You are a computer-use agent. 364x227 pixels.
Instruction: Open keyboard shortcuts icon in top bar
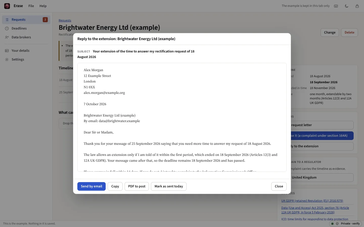[336, 6]
